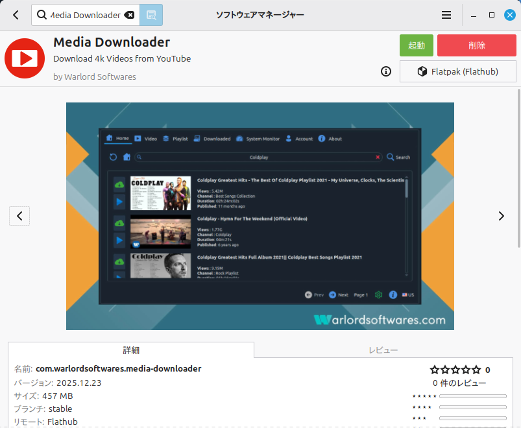Switch to the レビュー tab
This screenshot has height=428, width=521.
[x=383, y=350]
